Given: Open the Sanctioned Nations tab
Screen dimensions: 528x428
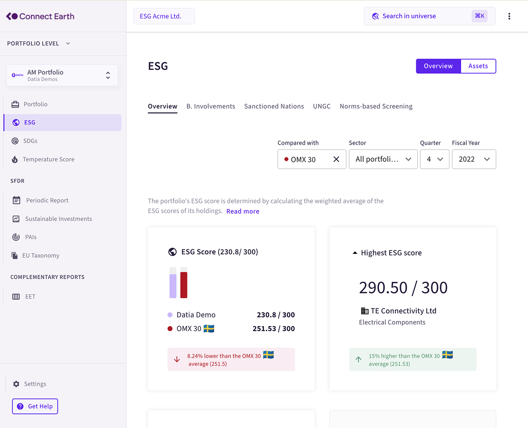Looking at the screenshot, I should 274,106.
